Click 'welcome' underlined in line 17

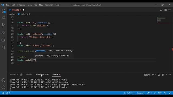41,25
